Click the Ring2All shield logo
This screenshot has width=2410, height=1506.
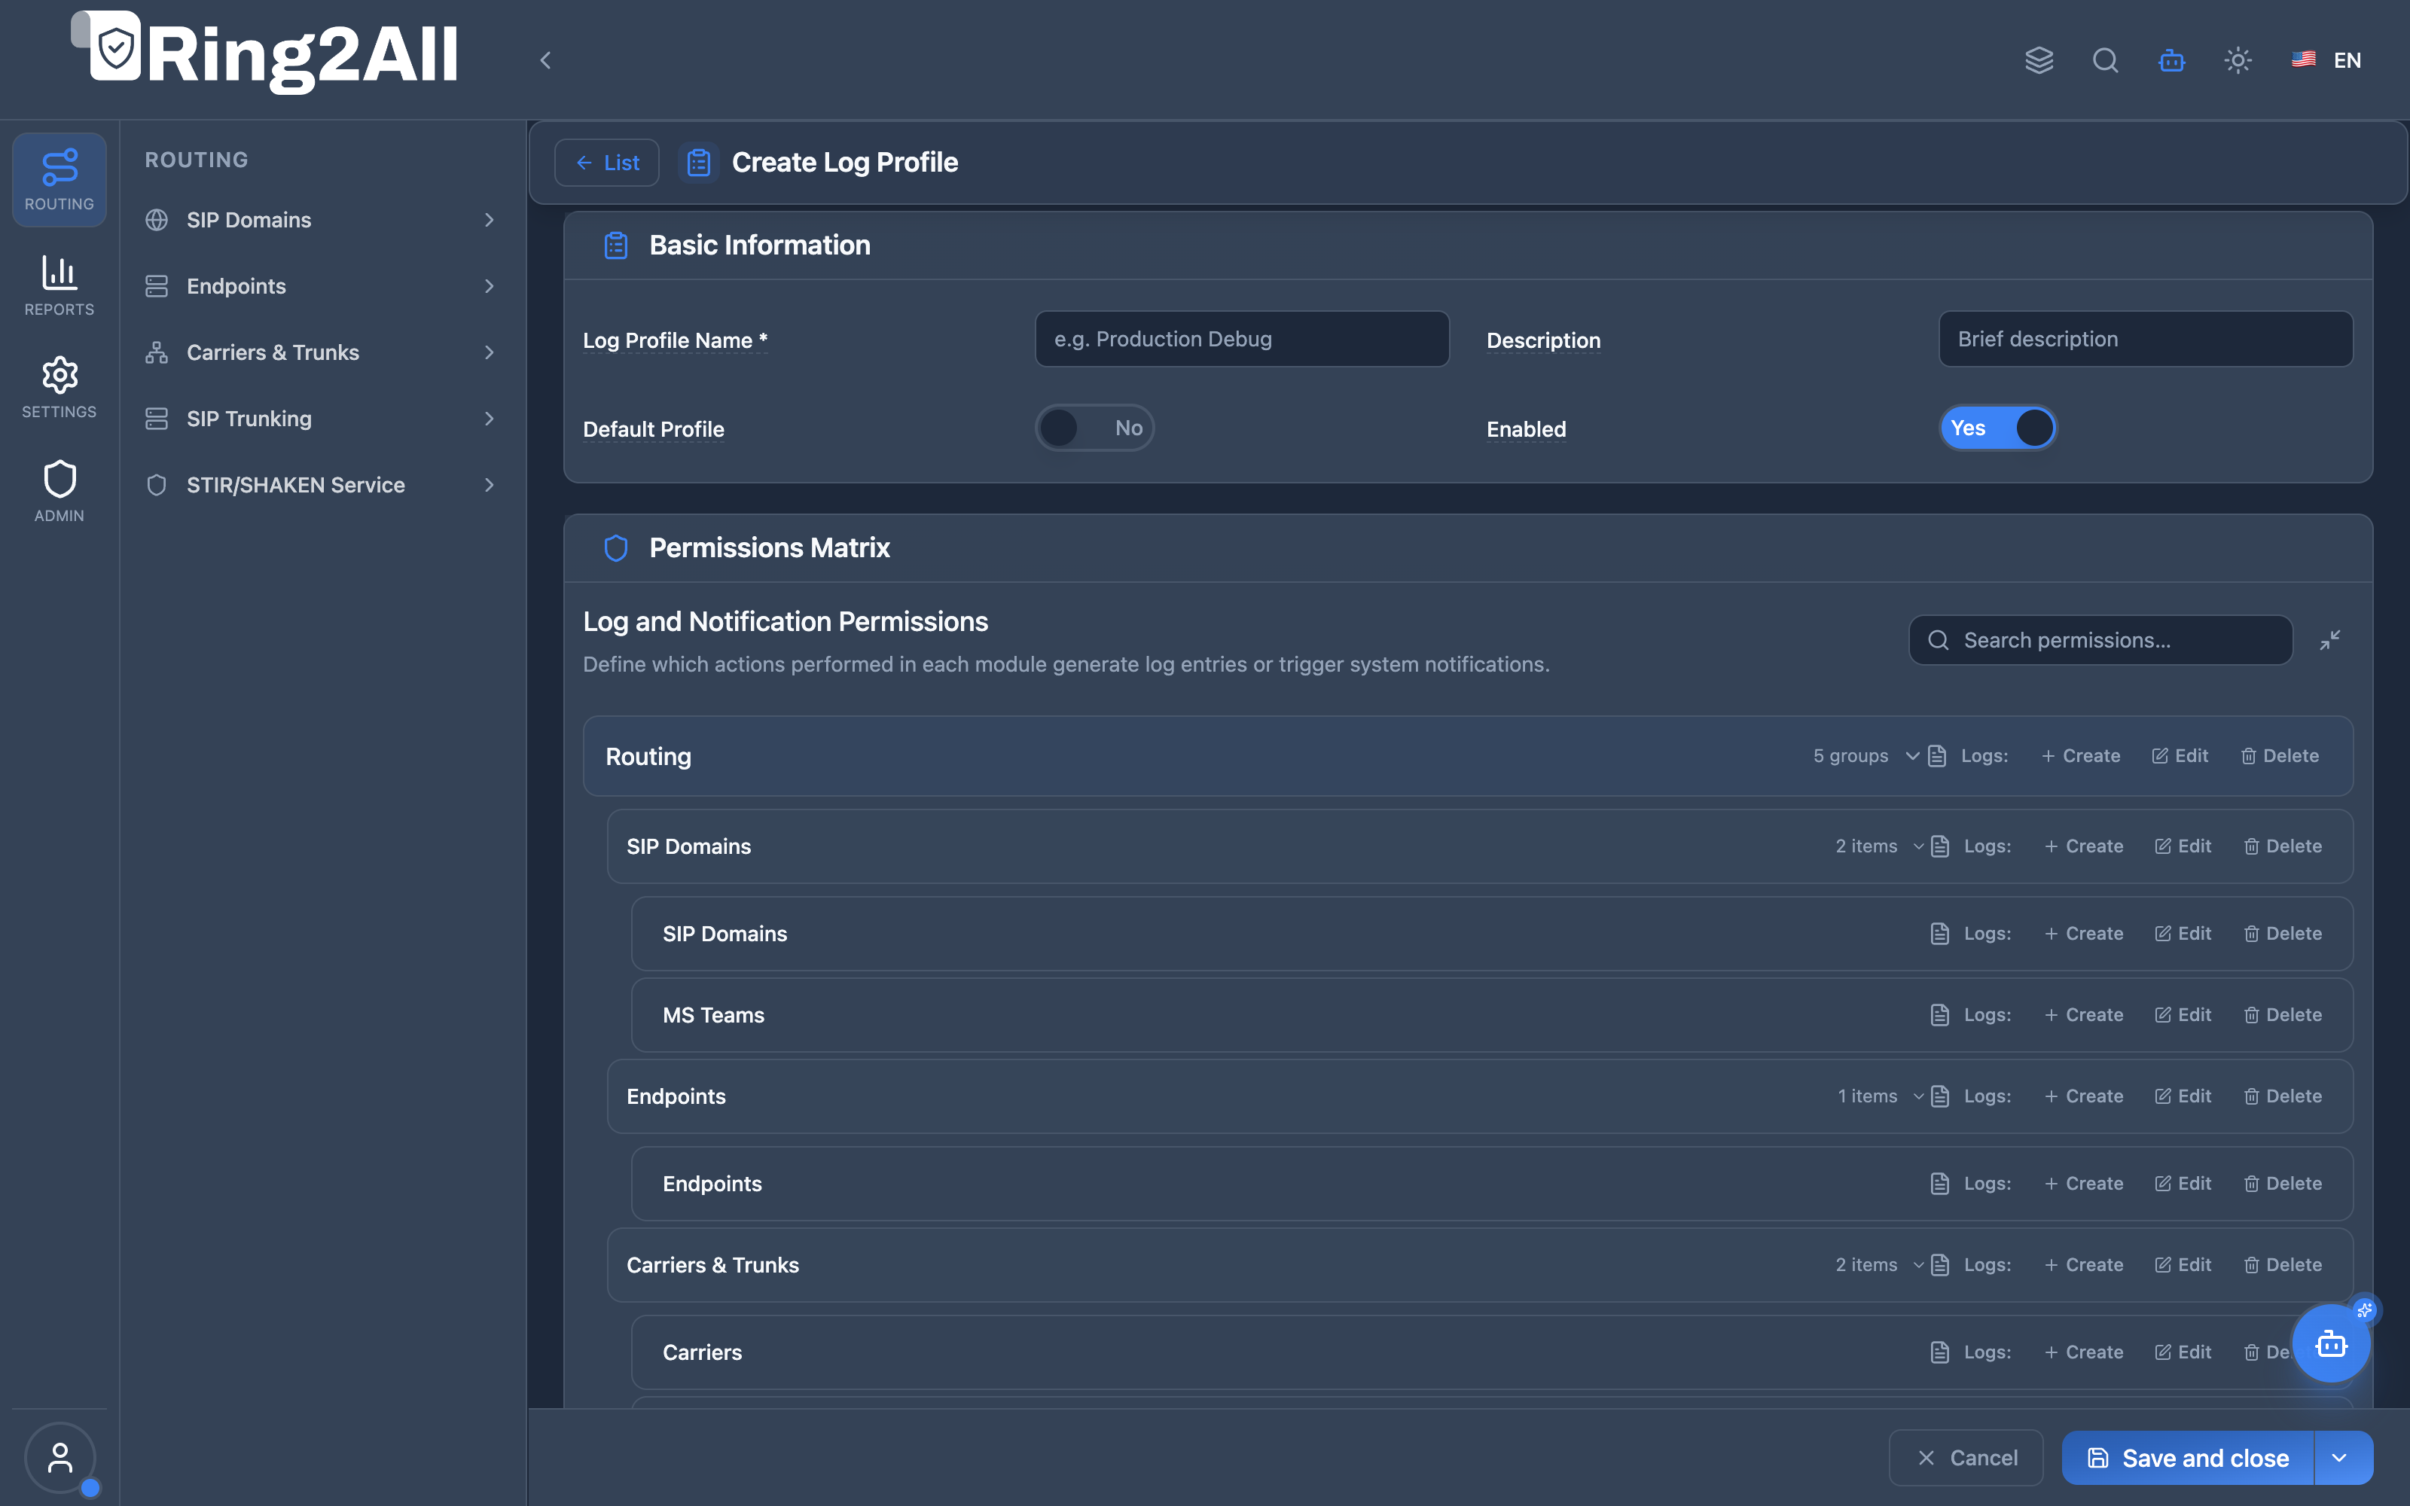pos(115,46)
